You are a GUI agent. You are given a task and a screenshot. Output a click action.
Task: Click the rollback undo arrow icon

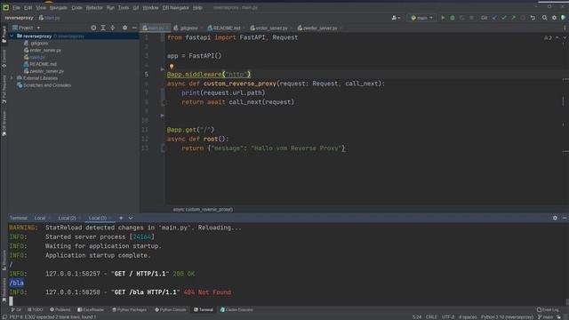click(x=533, y=18)
